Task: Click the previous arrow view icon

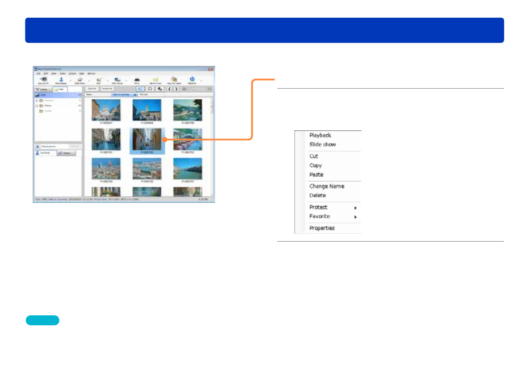Action: [169, 89]
